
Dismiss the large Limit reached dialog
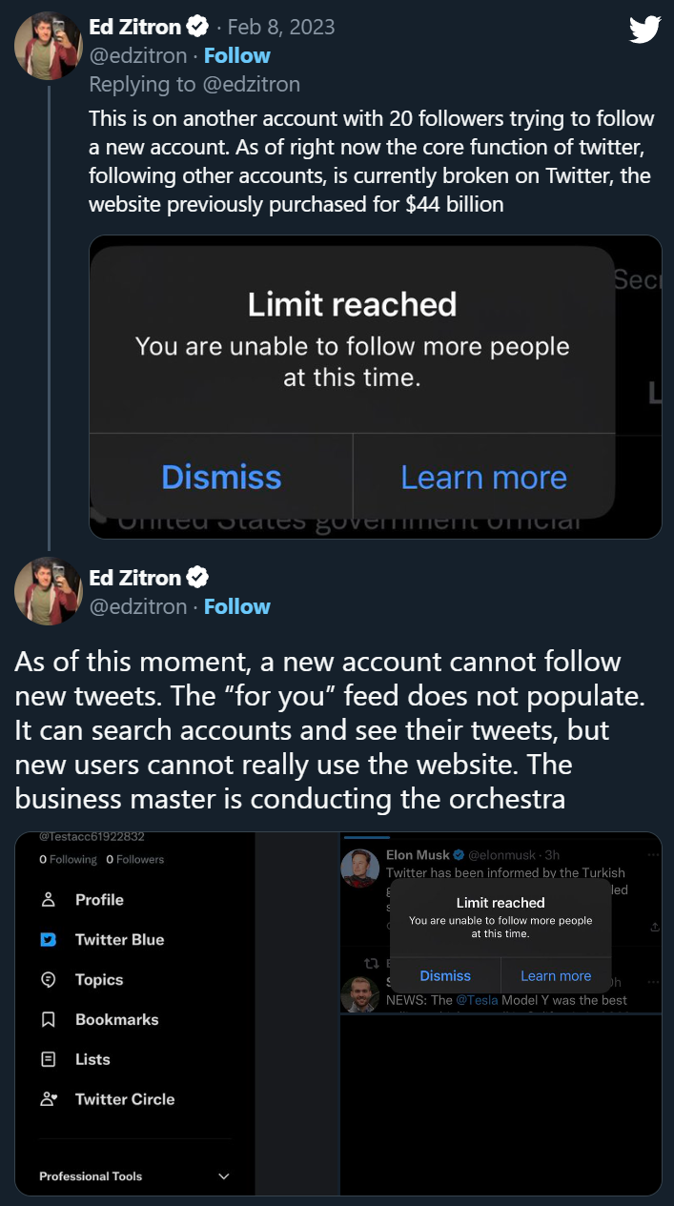pos(221,477)
